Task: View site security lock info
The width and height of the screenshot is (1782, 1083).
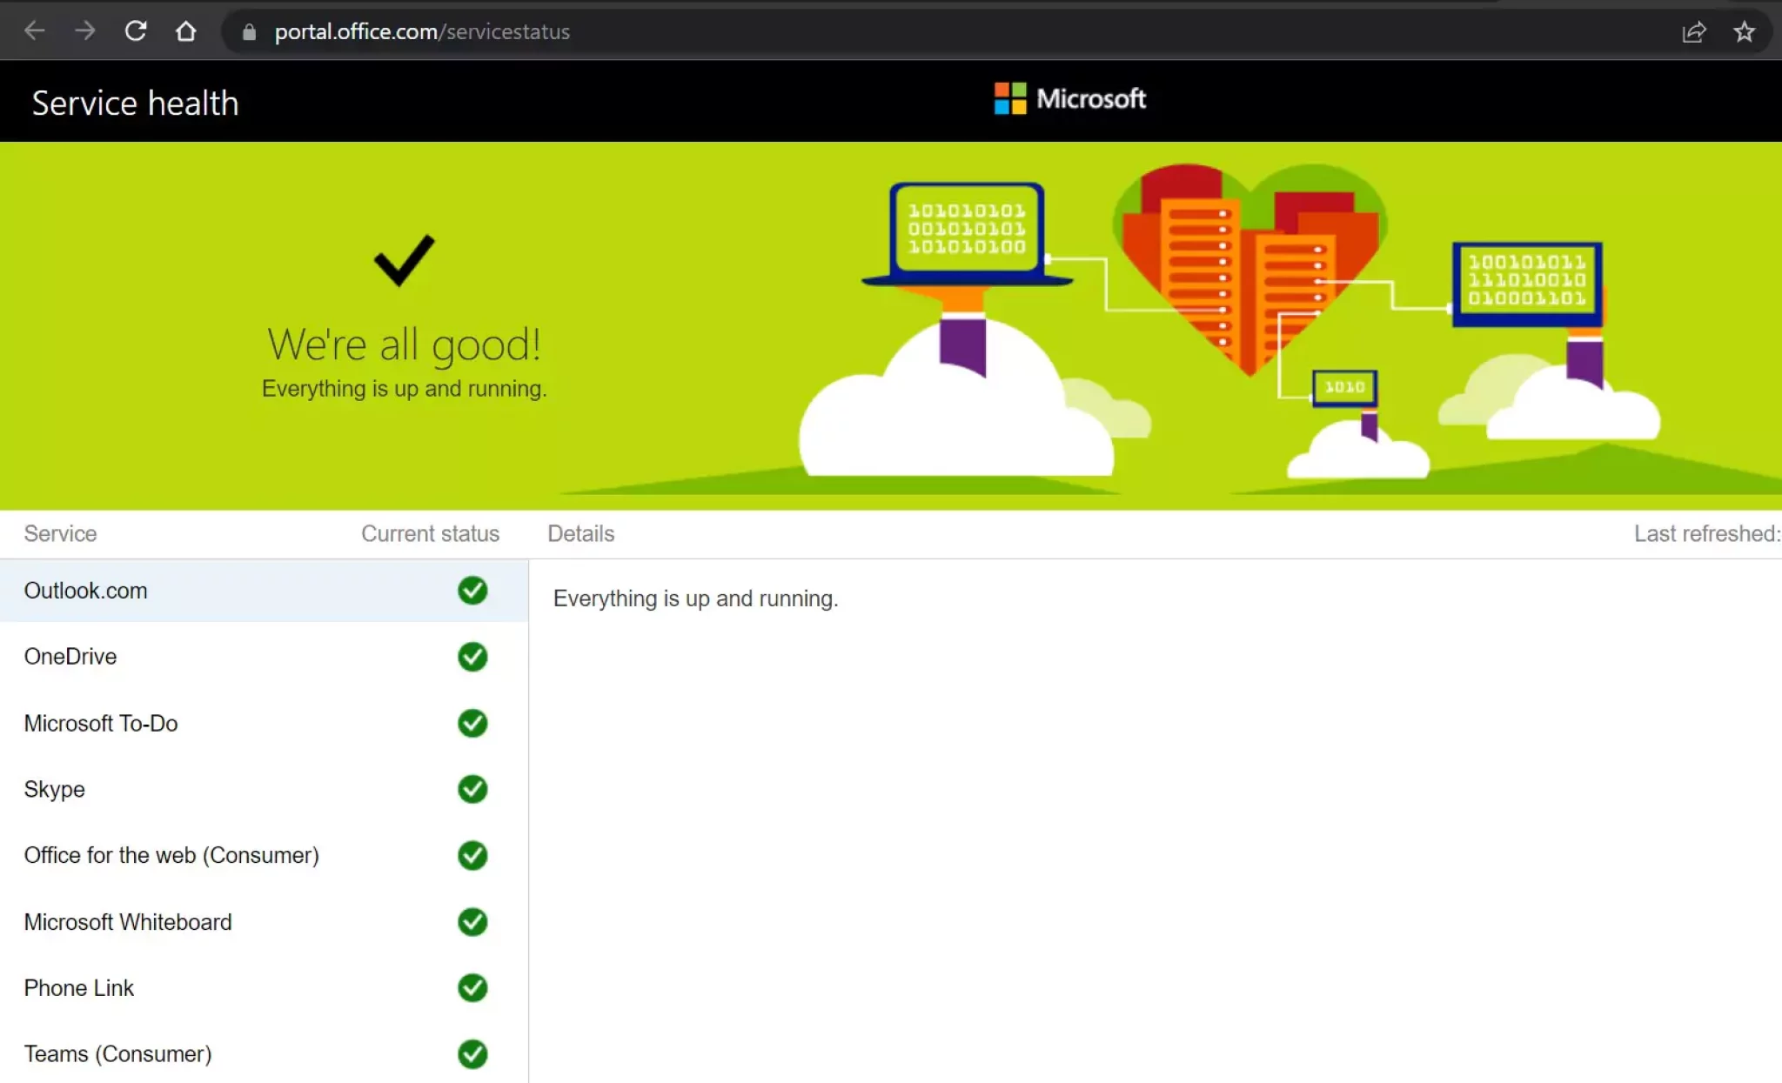Action: pos(249,32)
